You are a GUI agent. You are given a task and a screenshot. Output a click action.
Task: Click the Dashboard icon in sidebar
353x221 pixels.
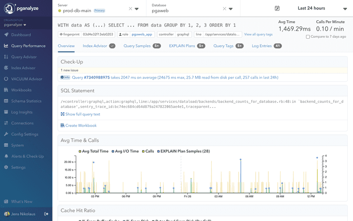(x=6, y=35)
